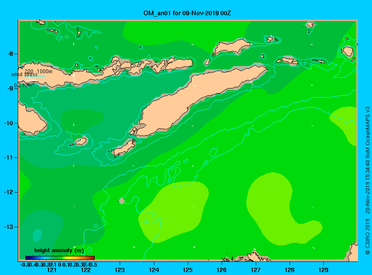Click the longitude label '121'
Screen dimensions: 372x275
(x=52, y=270)
